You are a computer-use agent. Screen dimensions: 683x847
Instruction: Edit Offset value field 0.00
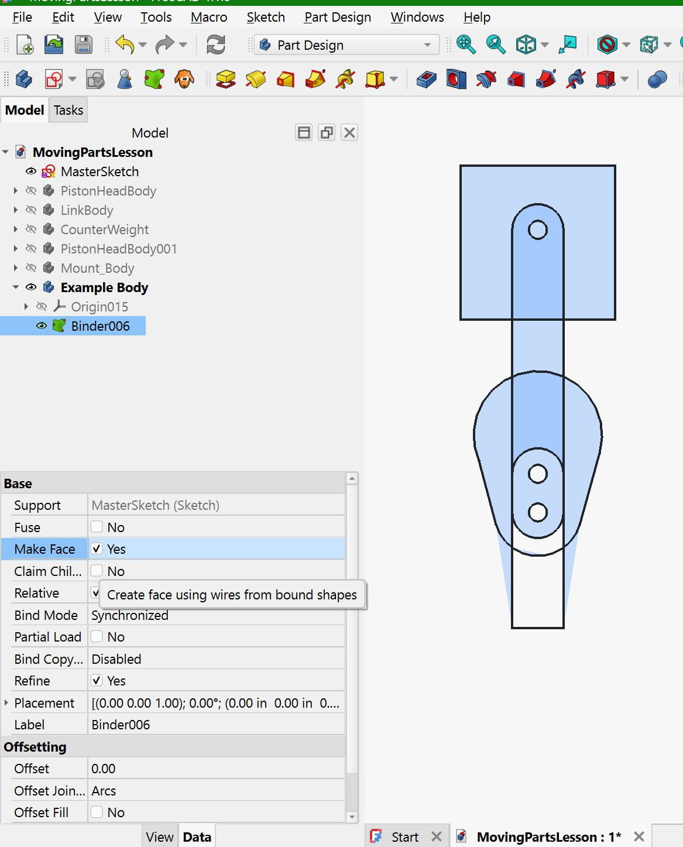click(217, 768)
